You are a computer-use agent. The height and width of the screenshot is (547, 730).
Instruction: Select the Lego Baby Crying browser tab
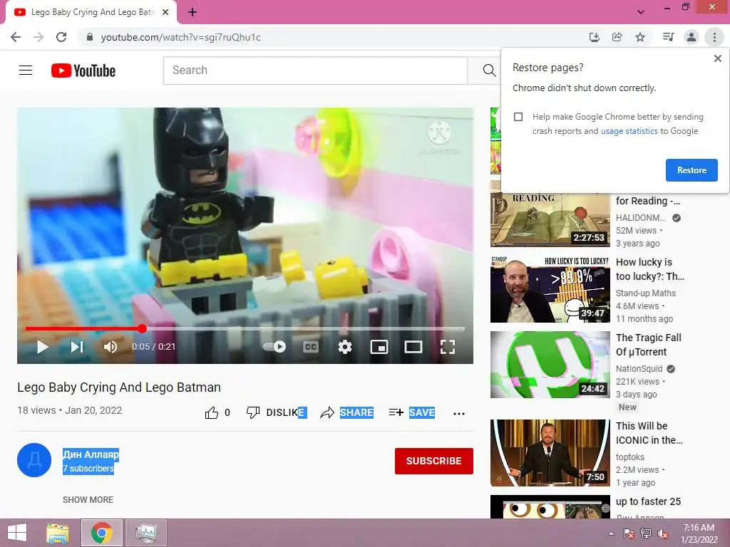(x=92, y=12)
